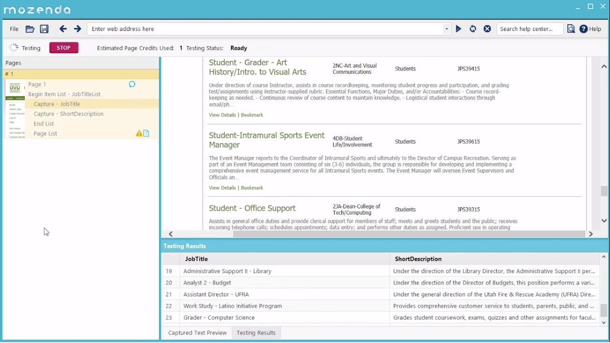Image resolution: width=610 pixels, height=343 pixels.
Task: Select row 19 Administrative Support II - Library
Action: click(x=380, y=271)
